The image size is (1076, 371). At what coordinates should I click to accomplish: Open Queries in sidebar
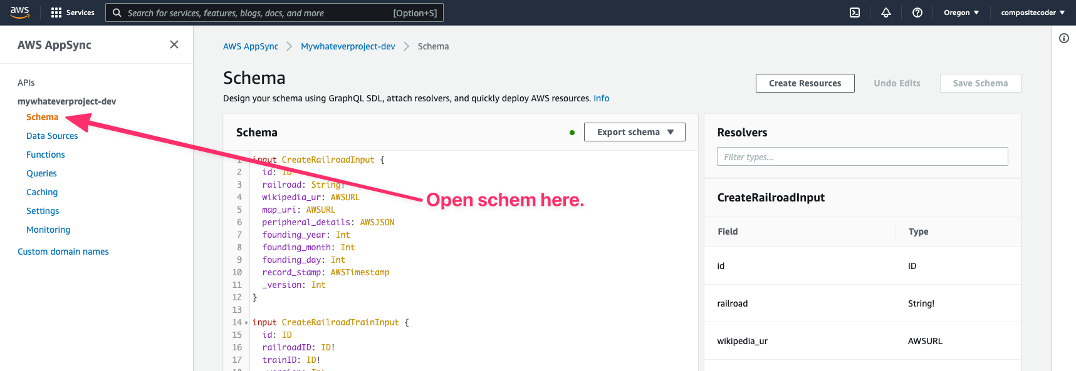coord(41,173)
